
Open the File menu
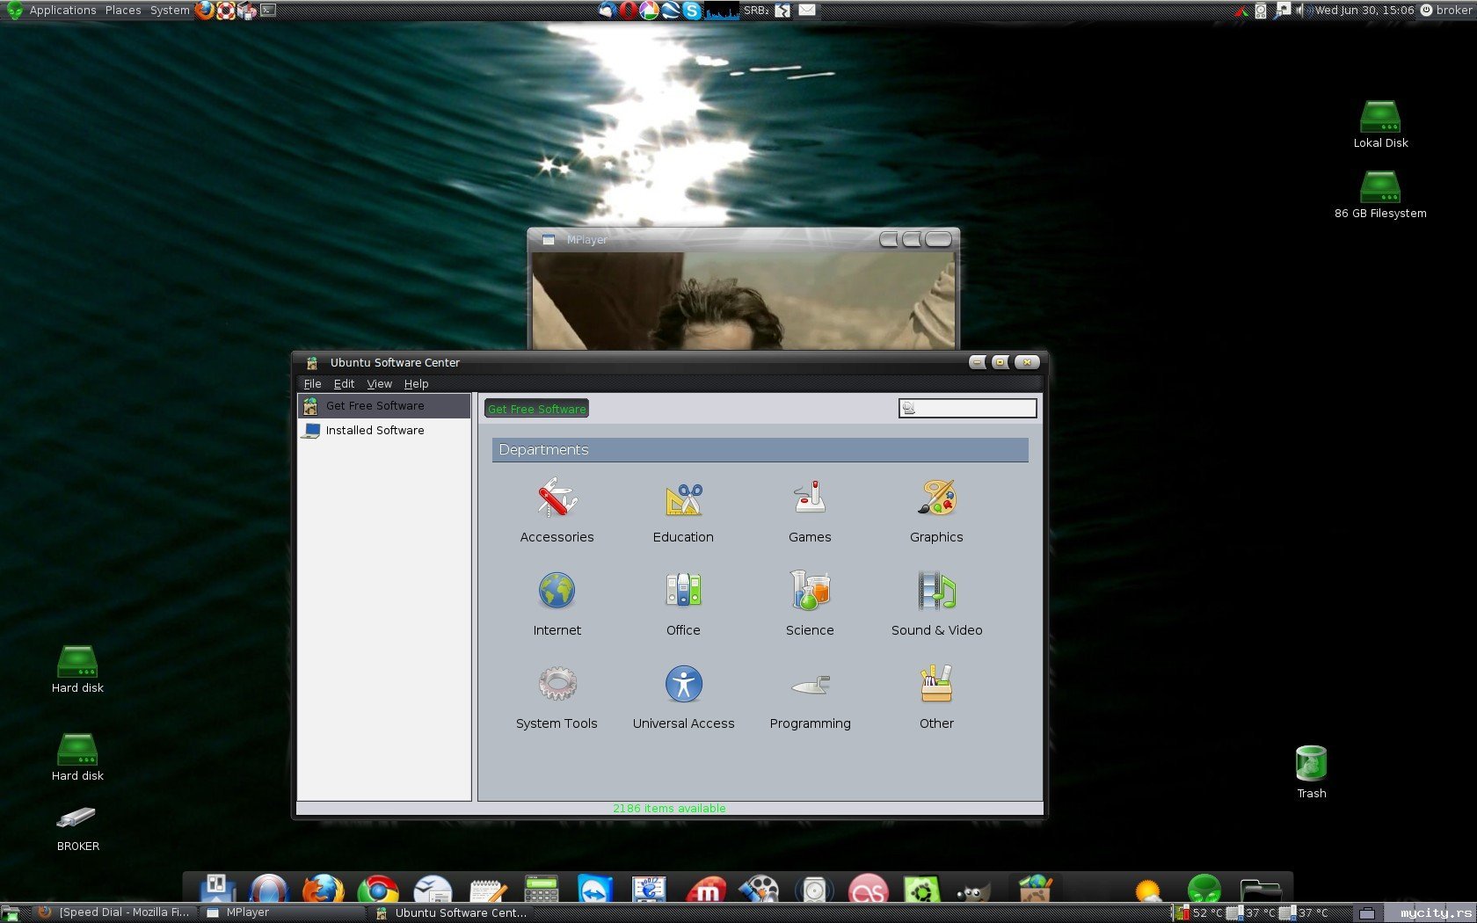pos(312,384)
